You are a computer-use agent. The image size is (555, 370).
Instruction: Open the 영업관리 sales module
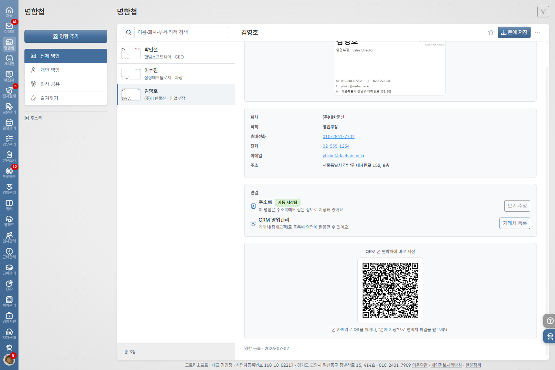[x=9, y=189]
